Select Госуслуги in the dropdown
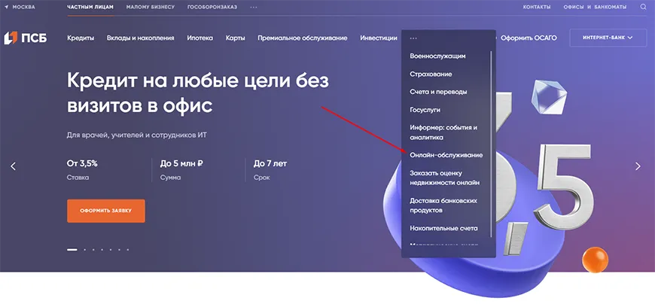The height and width of the screenshot is (307, 655). (425, 109)
